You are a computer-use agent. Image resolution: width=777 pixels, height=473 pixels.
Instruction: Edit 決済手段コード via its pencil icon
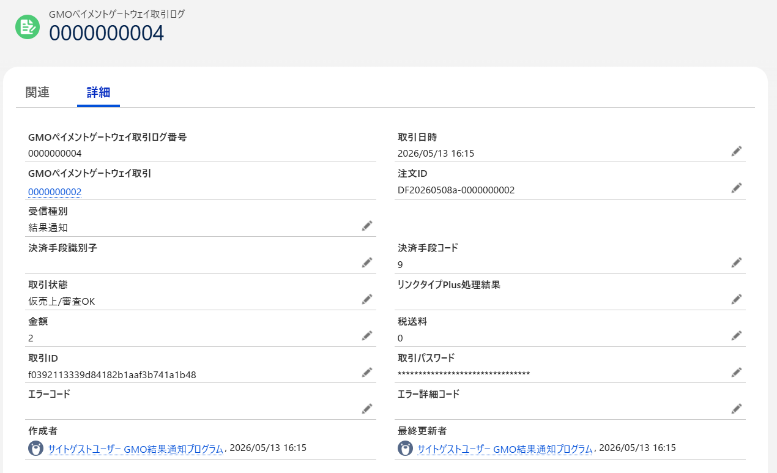[737, 263]
